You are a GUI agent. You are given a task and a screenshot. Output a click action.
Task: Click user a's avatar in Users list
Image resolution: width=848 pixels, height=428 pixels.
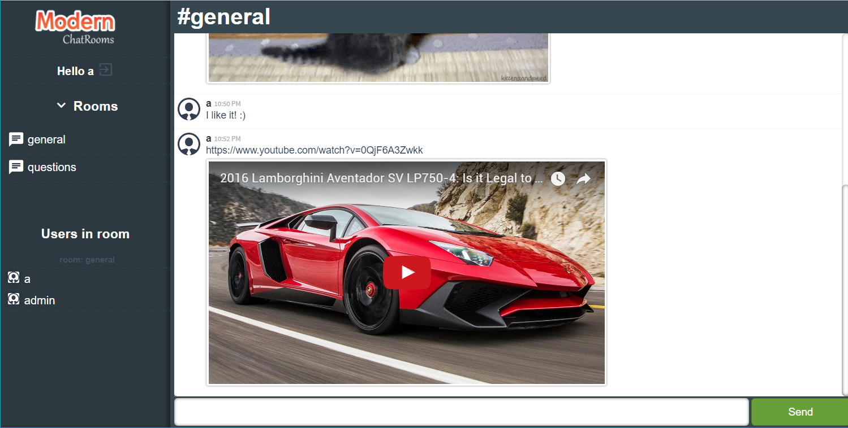coord(14,278)
